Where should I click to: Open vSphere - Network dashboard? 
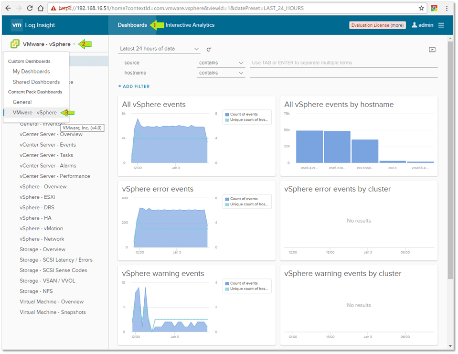click(42, 239)
